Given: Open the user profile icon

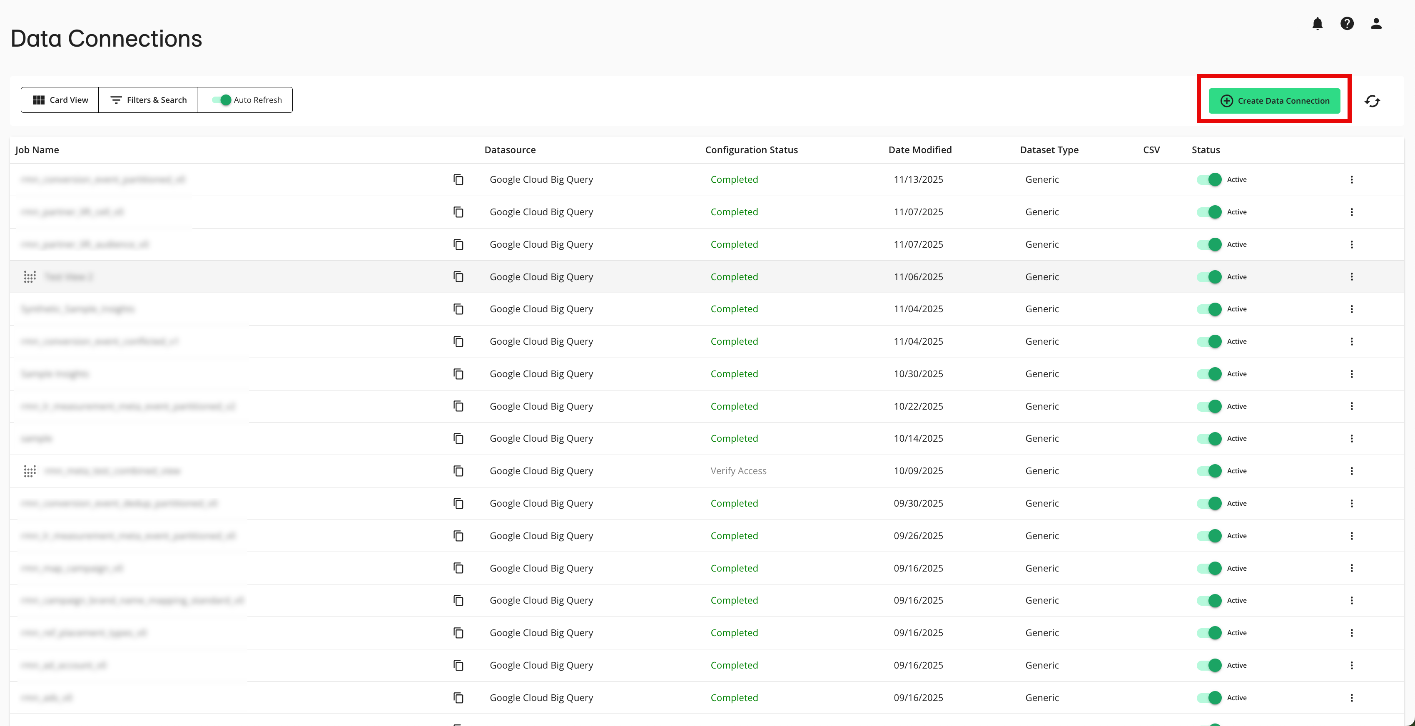Looking at the screenshot, I should 1376,23.
